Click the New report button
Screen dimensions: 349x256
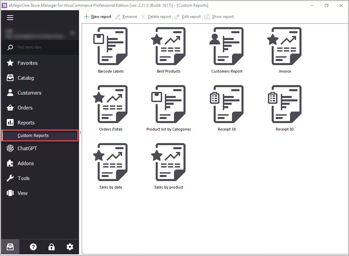98,17
